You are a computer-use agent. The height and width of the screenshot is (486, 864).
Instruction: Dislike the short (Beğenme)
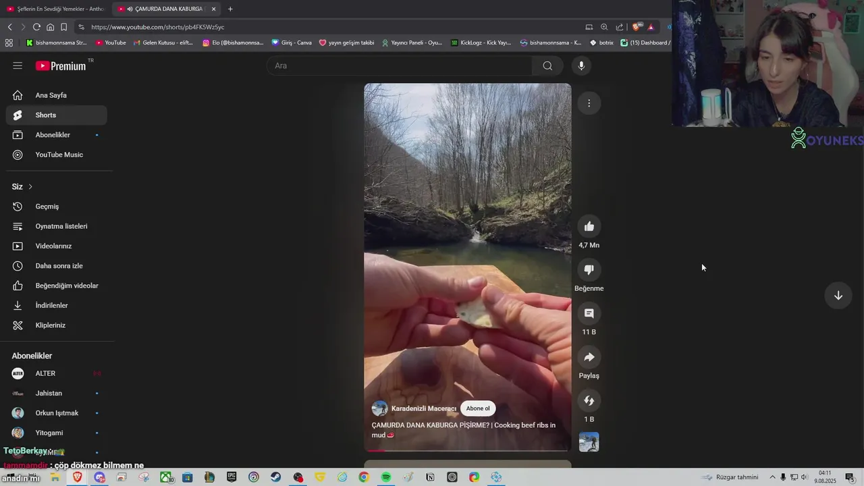coord(589,270)
